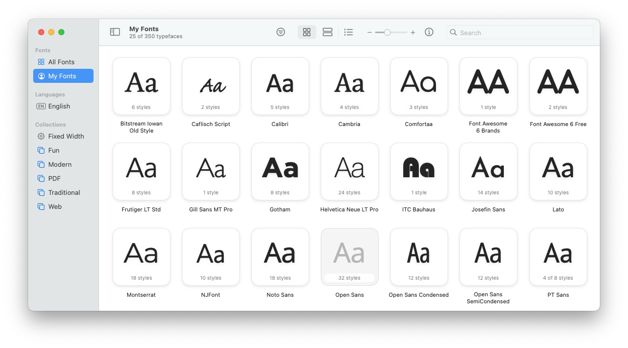Image resolution: width=628 pixels, height=348 pixels.
Task: Adjust the preview size slider
Action: [391, 32]
